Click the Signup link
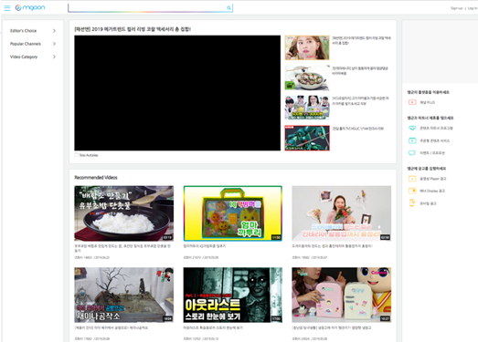This screenshot has height=342, width=478. click(x=456, y=8)
